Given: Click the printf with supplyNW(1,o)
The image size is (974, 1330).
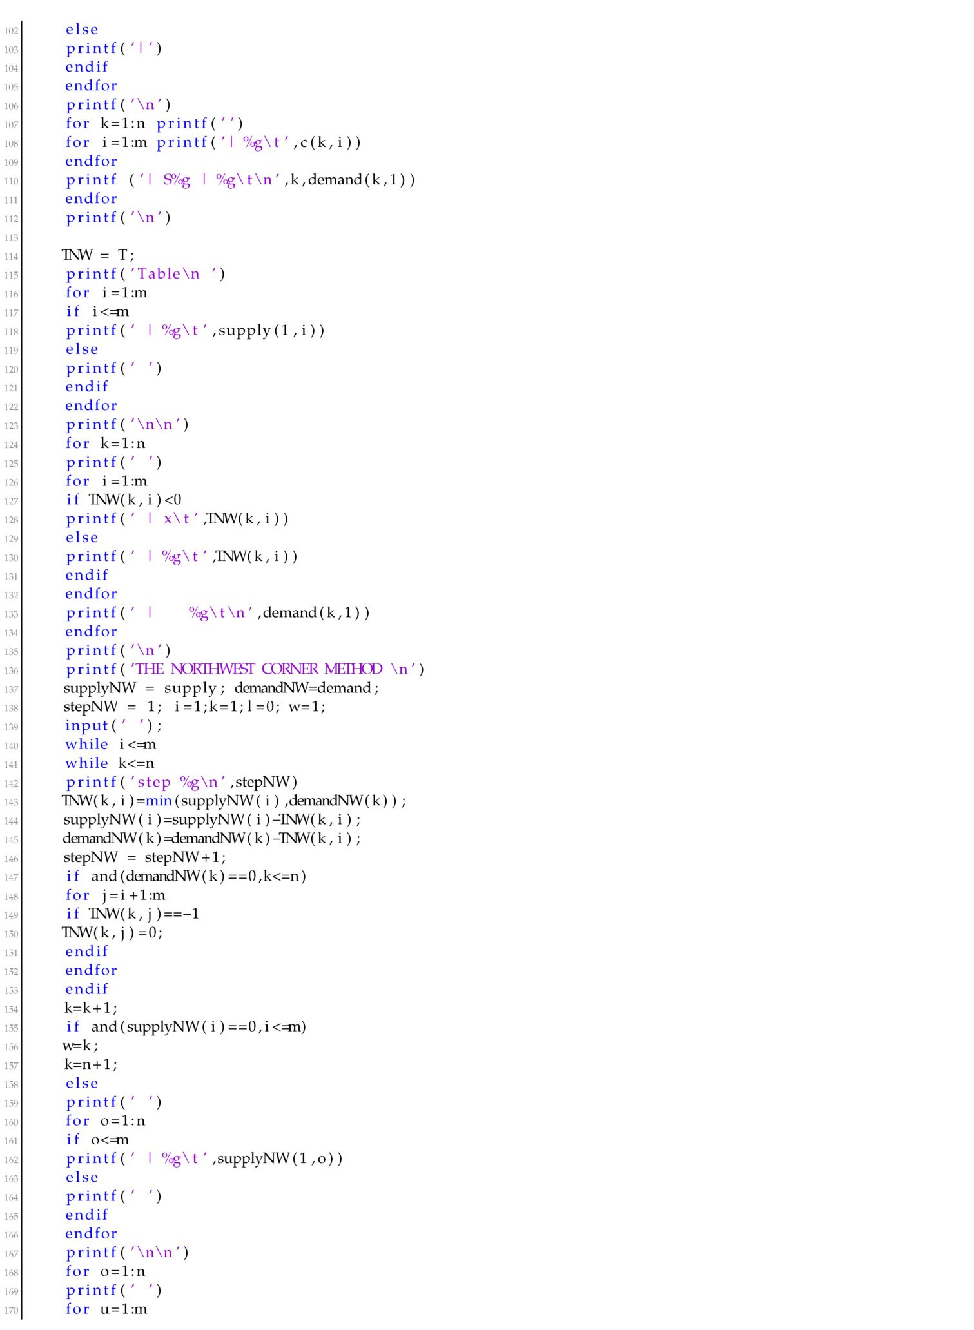Looking at the screenshot, I should click(204, 1159).
